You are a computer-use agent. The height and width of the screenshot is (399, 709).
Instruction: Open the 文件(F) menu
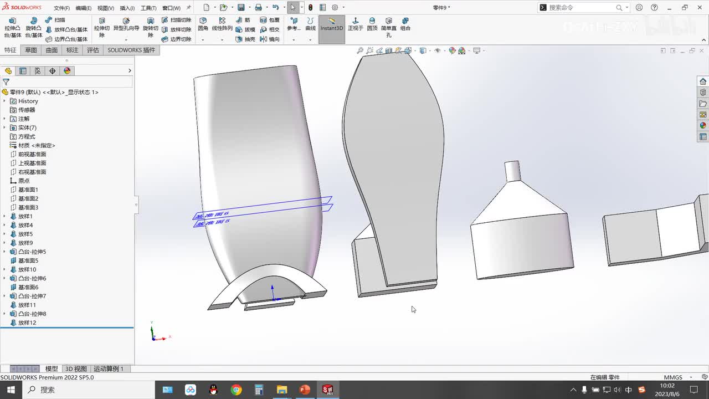click(61, 8)
